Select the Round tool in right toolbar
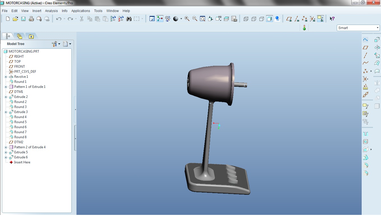The width and height of the screenshot is (381, 216). [365, 165]
